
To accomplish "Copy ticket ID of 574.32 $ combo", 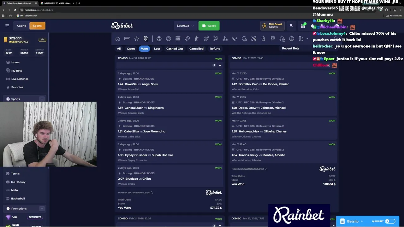I will (152, 193).
